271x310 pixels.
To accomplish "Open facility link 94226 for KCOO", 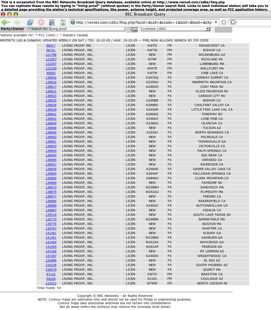I will [51, 279].
